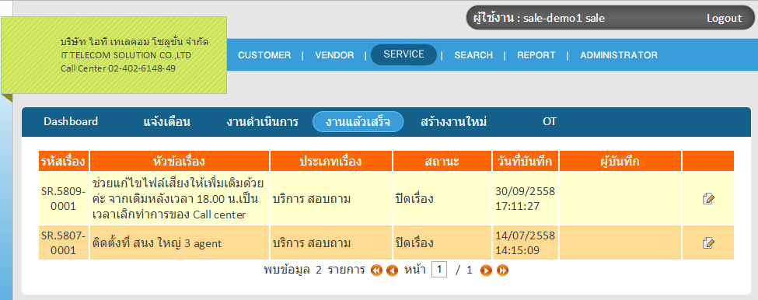Click IT TELECOM SOLUTION company logo banner
The image size is (758, 300).
point(114,55)
